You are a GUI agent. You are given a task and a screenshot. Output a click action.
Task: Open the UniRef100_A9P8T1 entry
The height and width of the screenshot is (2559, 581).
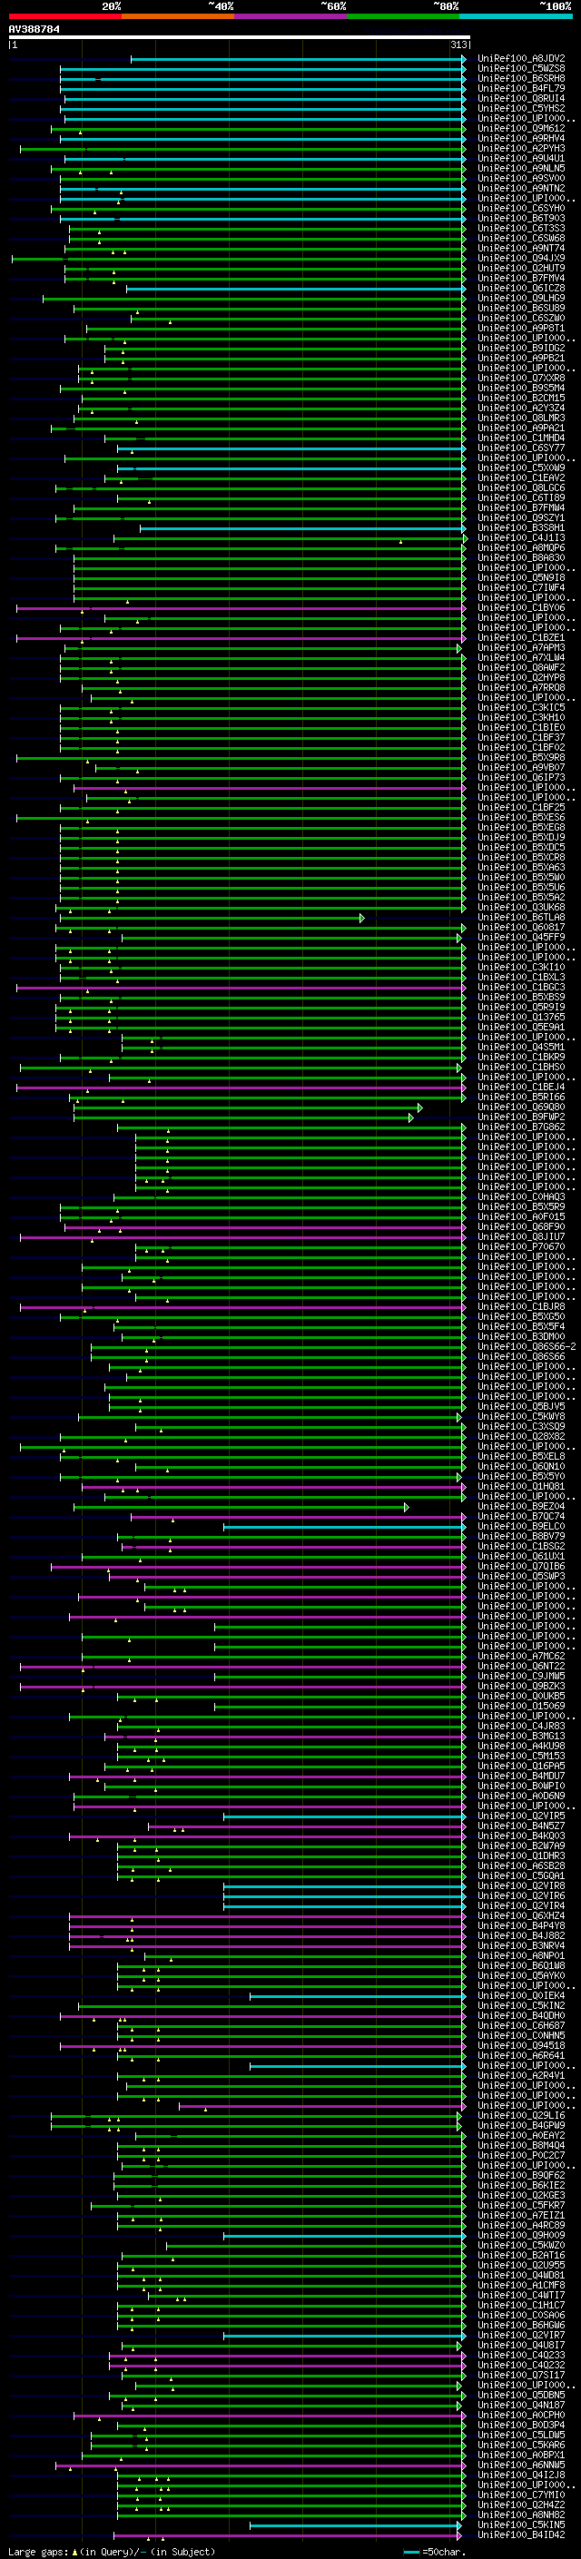click(521, 328)
